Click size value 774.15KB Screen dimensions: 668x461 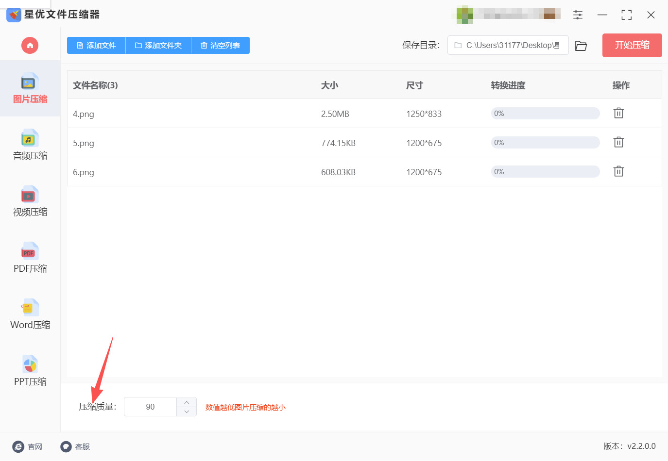pyautogui.click(x=339, y=143)
